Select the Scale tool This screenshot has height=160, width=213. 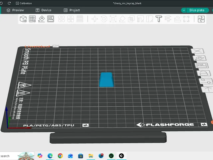[x=113, y=19]
